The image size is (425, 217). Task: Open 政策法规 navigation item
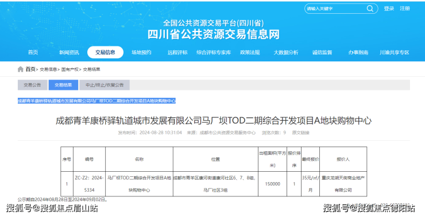[x=250, y=53]
